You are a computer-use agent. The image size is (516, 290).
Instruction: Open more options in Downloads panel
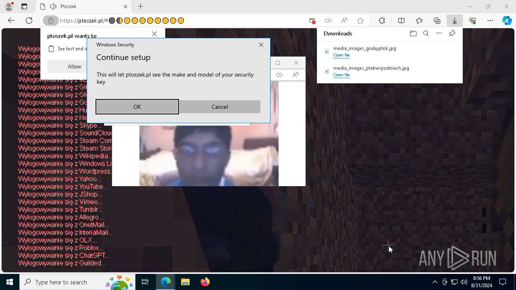(x=439, y=33)
